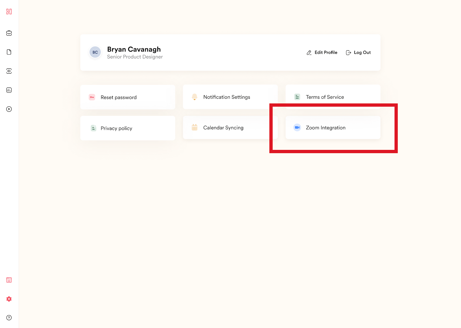Image resolution: width=461 pixels, height=328 pixels.
Task: Open the Reset password card
Action: click(128, 97)
